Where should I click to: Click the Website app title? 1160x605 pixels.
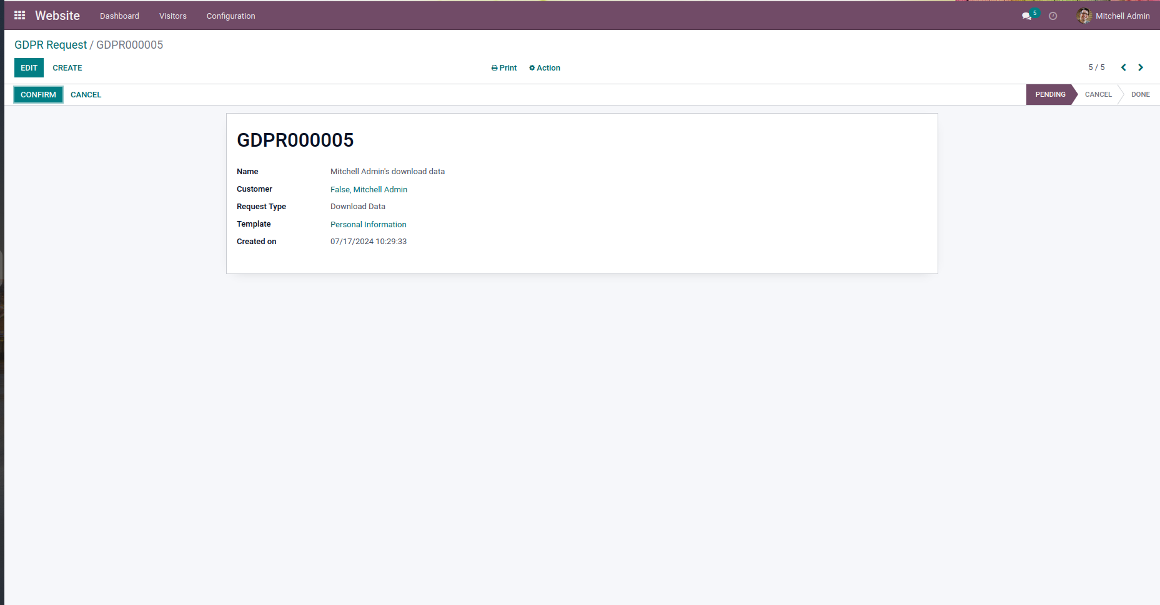pyautogui.click(x=57, y=16)
